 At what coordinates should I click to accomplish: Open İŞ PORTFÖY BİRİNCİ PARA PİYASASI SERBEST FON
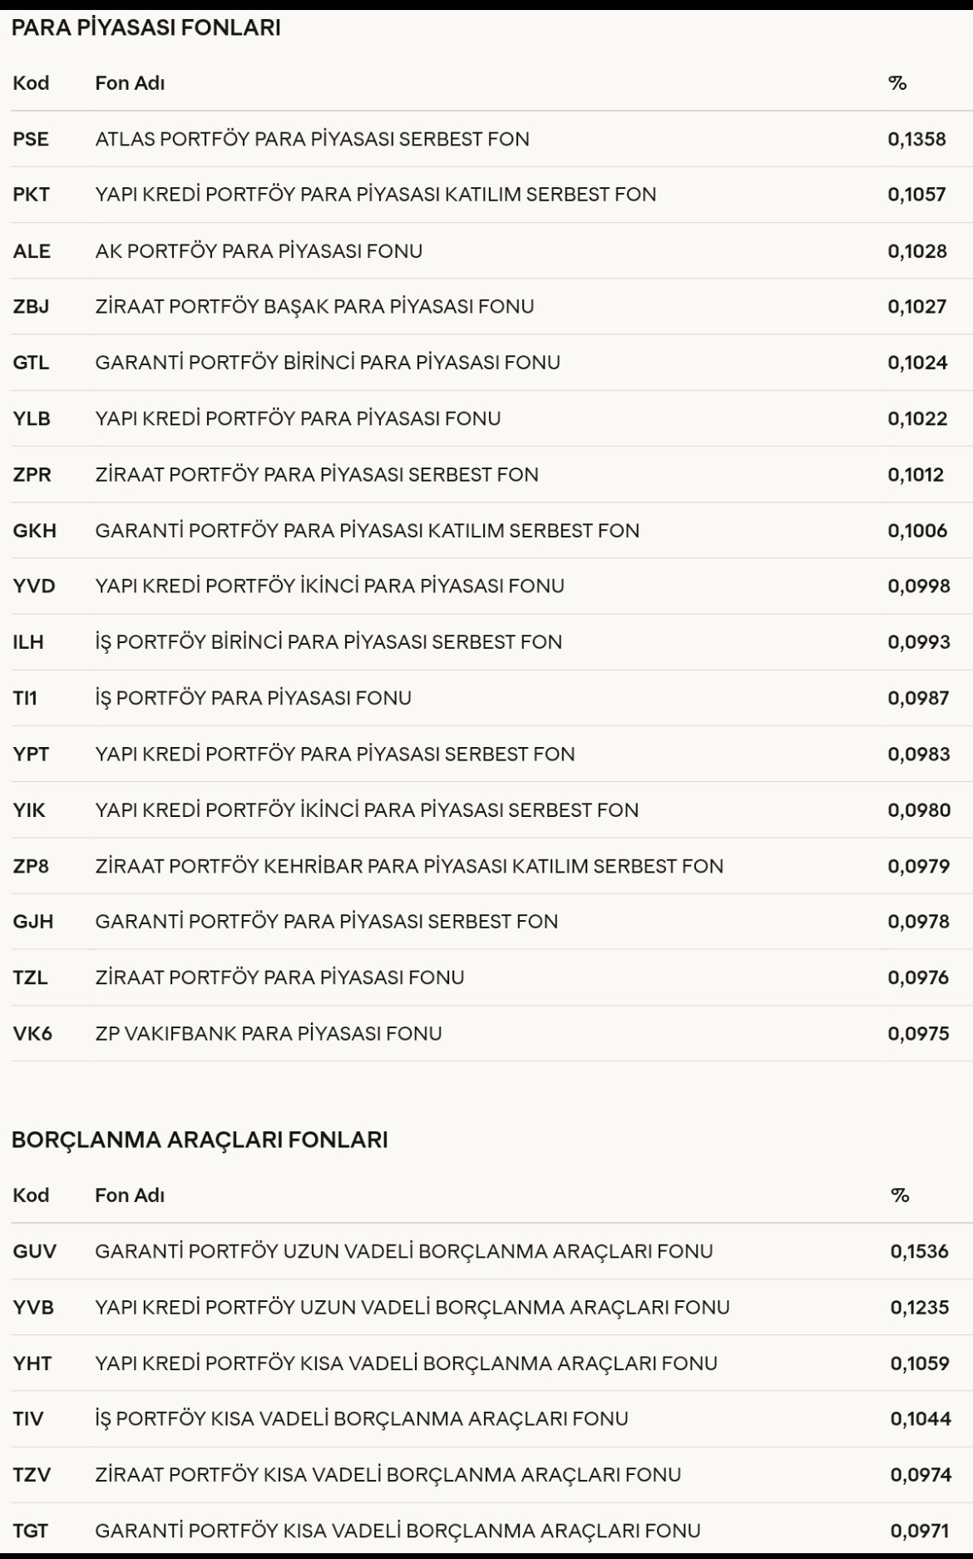pos(328,642)
